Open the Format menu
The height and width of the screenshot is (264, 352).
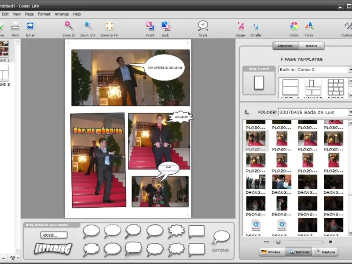pos(44,14)
